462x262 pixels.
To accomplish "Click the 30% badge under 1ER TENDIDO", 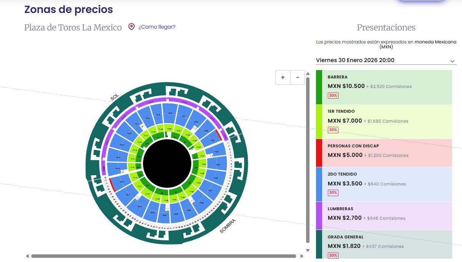I will tap(333, 130).
